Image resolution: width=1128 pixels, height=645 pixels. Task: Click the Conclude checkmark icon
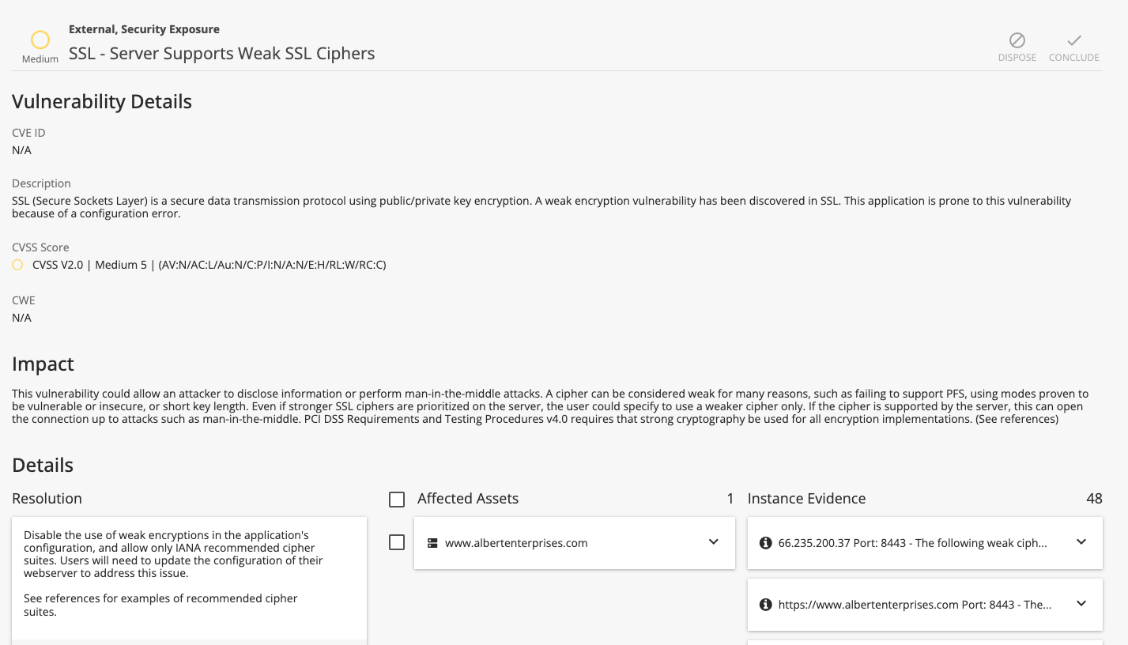[x=1073, y=40]
